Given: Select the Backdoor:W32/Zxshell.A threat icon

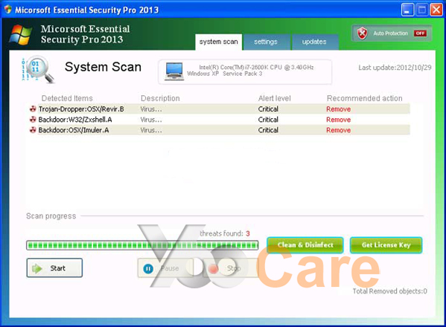Looking at the screenshot, I should (33, 120).
